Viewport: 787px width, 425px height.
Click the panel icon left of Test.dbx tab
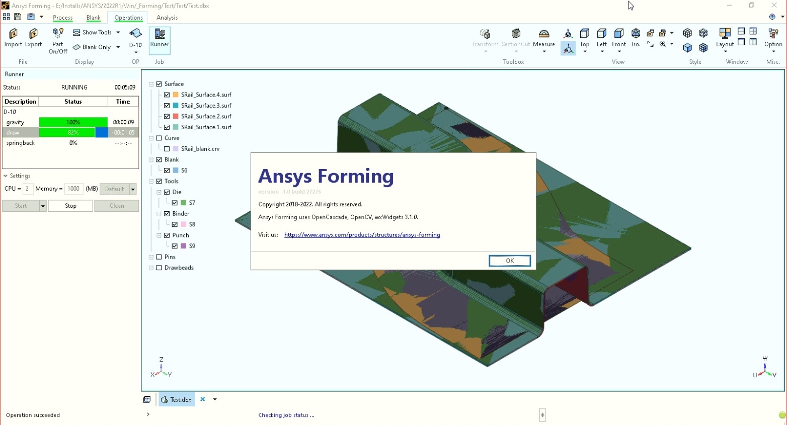coord(147,399)
